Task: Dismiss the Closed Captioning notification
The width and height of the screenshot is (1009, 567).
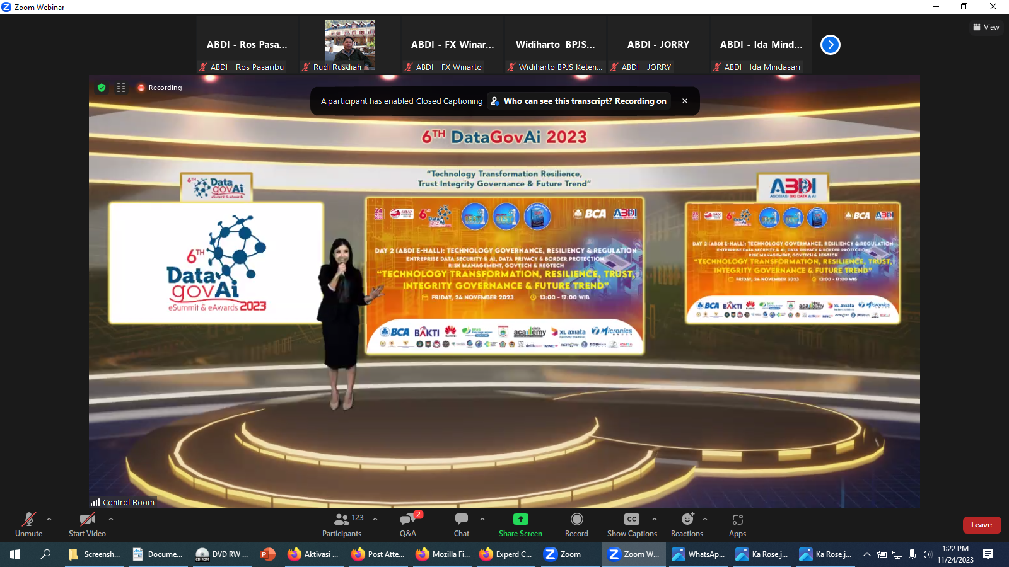Action: [x=685, y=101]
